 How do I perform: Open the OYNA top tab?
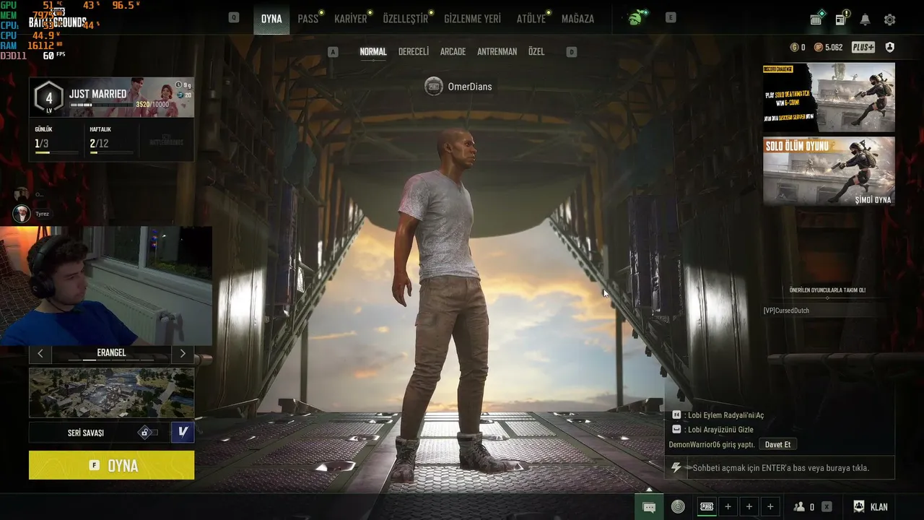(271, 19)
